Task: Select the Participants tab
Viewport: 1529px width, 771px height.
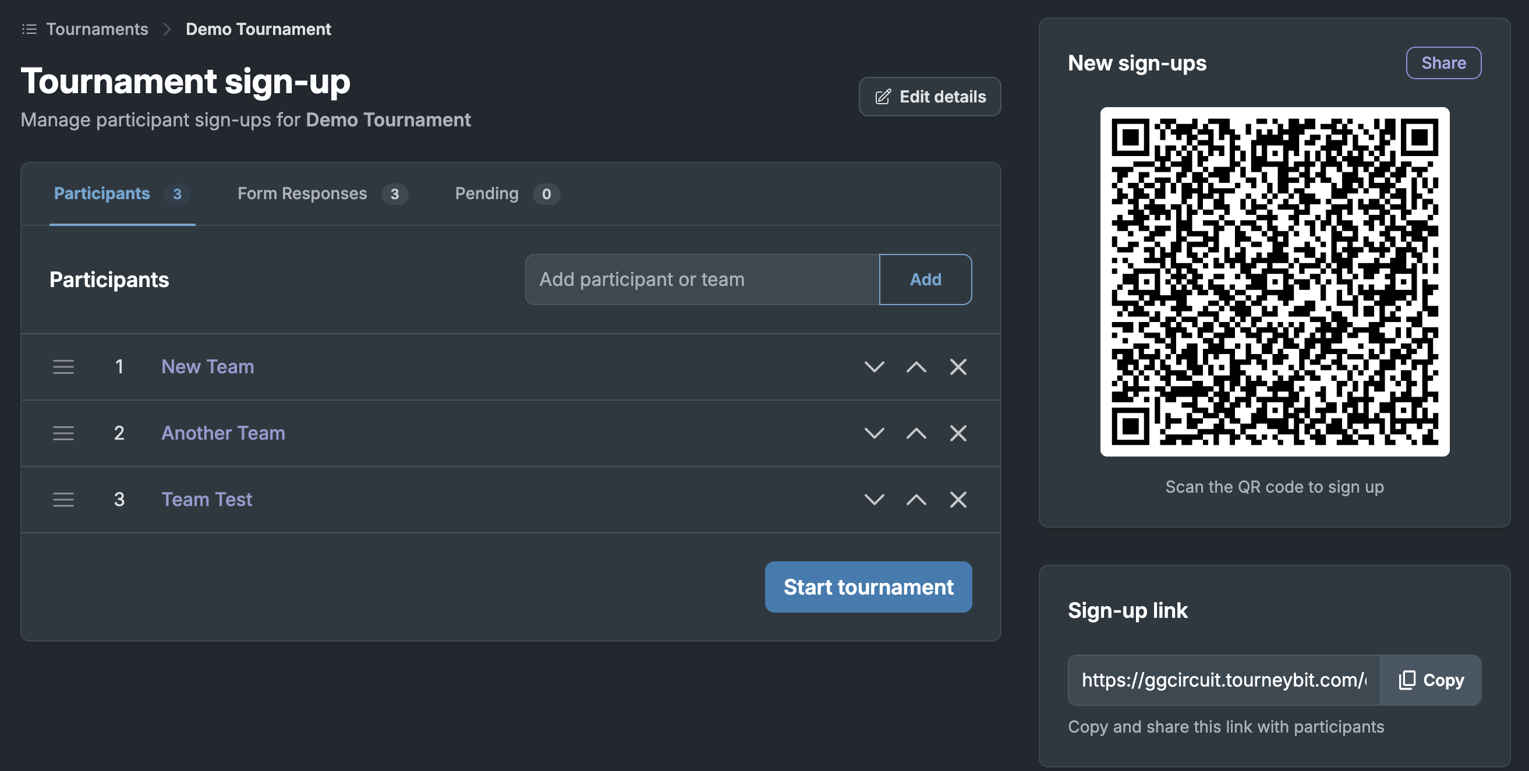Action: 122,193
